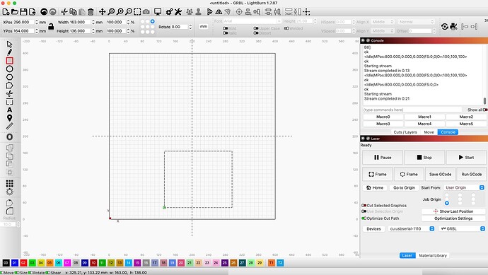Preview the job with monitor icon
Image resolution: width=488 pixels, height=275 pixels.
pyautogui.click(x=158, y=12)
